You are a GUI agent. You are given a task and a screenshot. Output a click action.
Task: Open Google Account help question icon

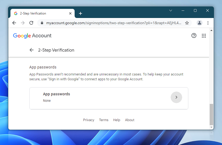(194, 35)
